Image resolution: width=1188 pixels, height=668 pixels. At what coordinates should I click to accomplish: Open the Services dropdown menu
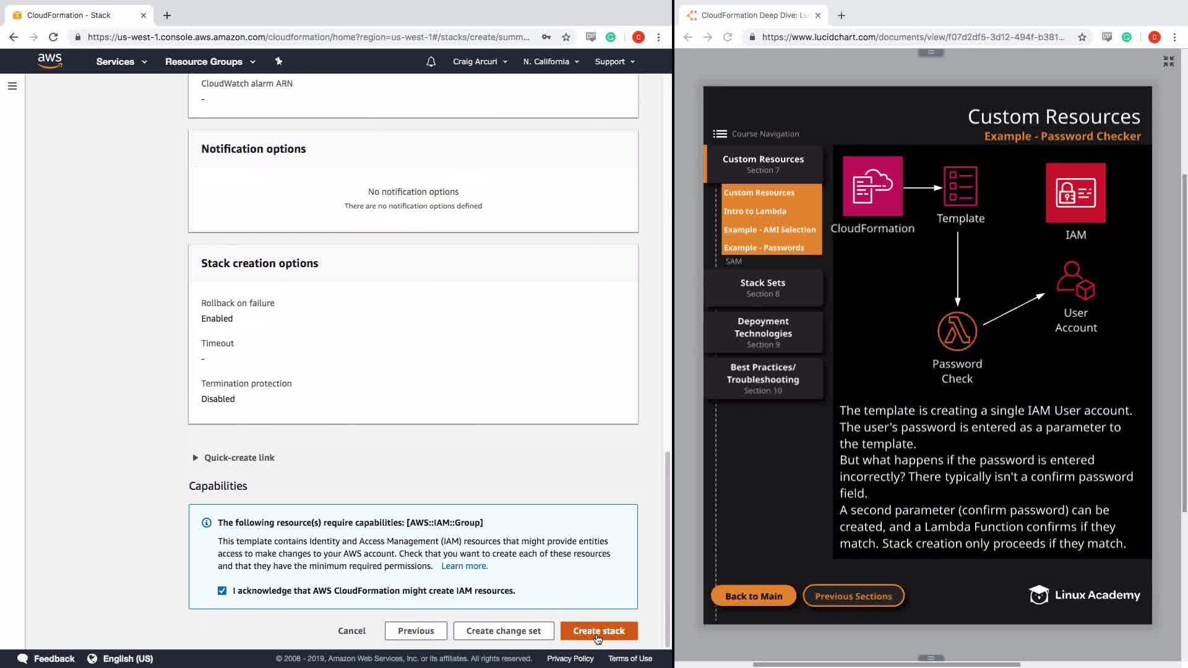tap(121, 62)
